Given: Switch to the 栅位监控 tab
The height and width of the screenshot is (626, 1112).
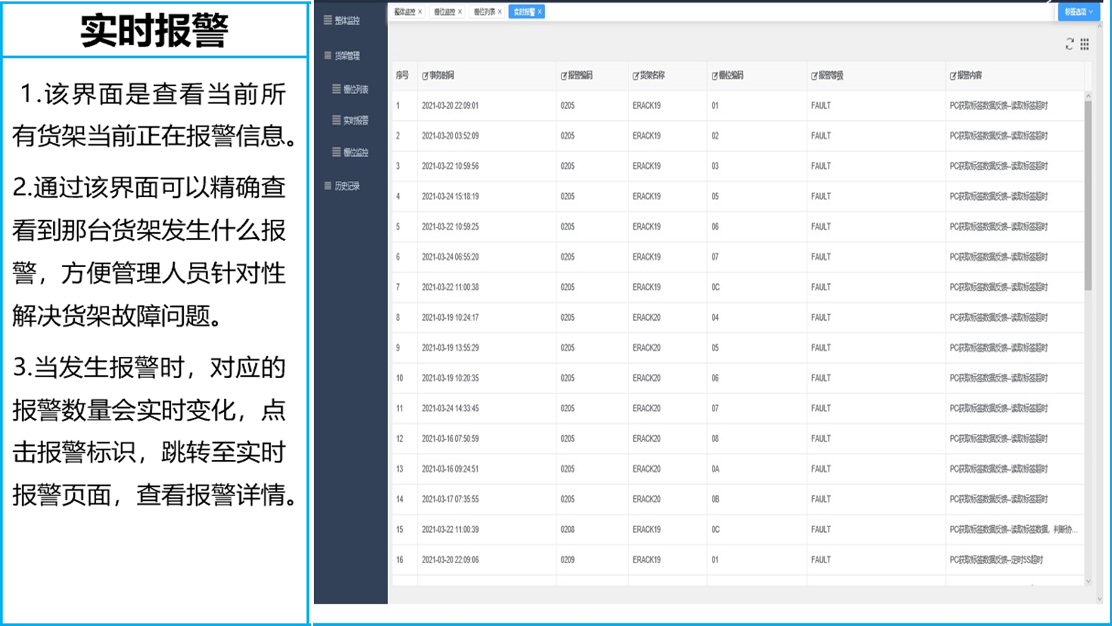Looking at the screenshot, I should pyautogui.click(x=444, y=12).
